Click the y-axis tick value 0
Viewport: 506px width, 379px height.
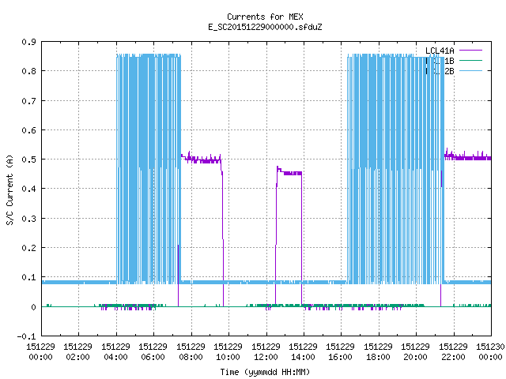point(33,307)
